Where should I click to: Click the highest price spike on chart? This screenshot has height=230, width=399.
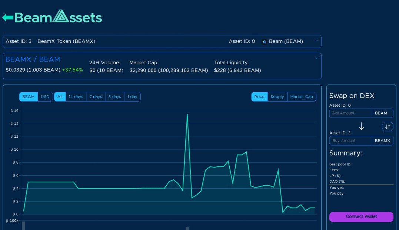(x=187, y=114)
